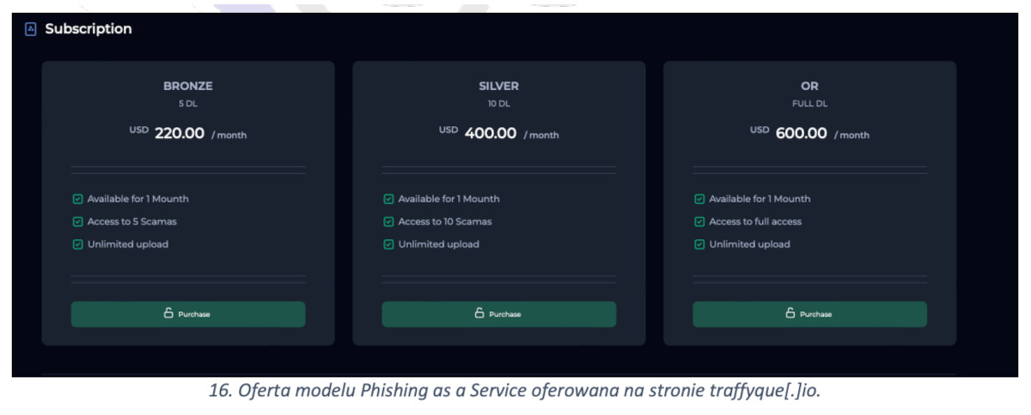Image resolution: width=1031 pixels, height=415 pixels.
Task: Toggle Silver 'Unlimited upload' checkbox
Action: (388, 244)
